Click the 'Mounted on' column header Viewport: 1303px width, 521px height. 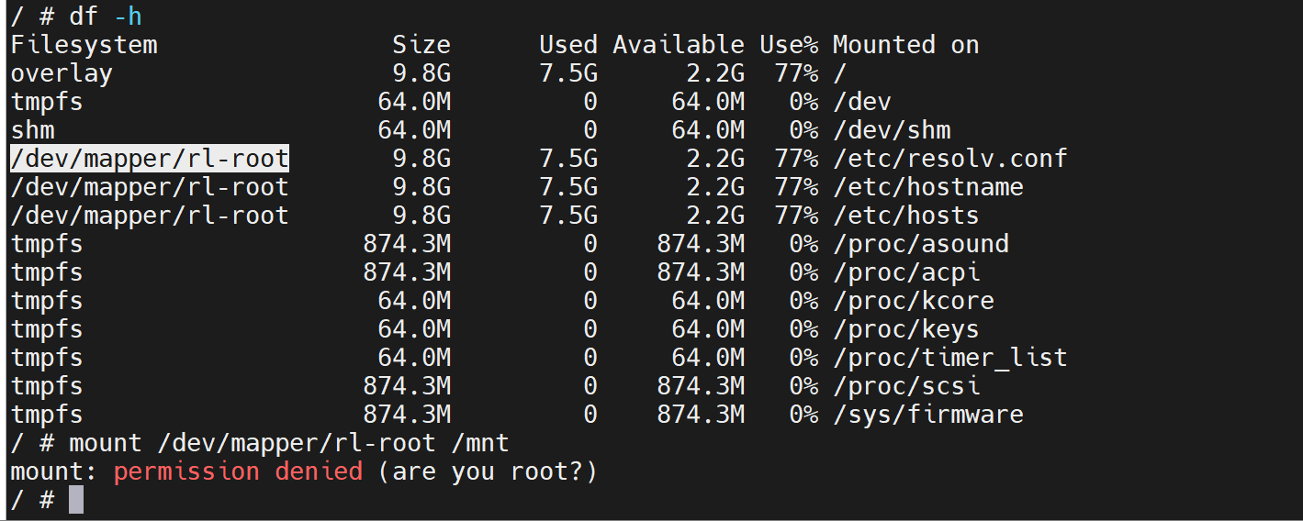pyautogui.click(x=905, y=45)
